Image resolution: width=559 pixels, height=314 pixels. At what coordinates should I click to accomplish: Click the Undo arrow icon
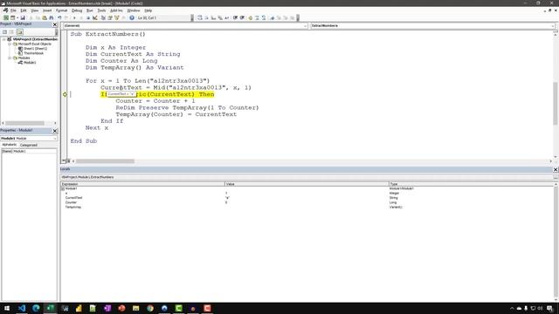[59, 17]
